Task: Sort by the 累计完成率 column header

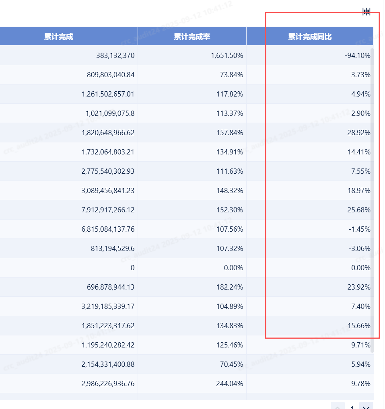Action: pos(192,37)
